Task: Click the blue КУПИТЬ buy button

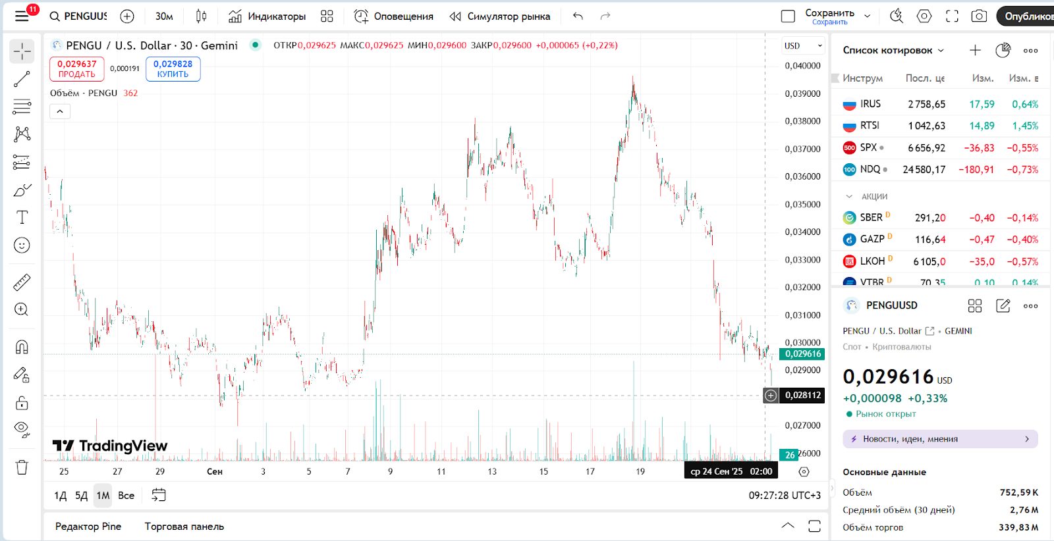Action: click(173, 69)
